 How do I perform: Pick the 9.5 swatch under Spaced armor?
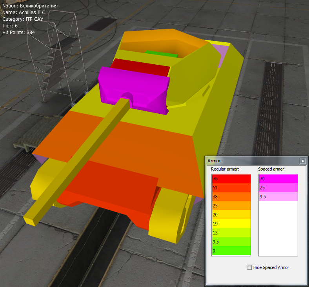[278, 196]
